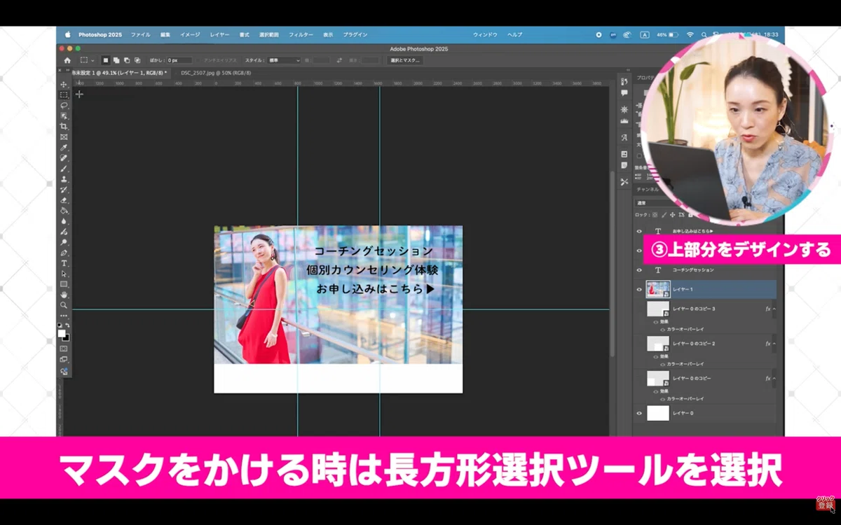Select the Hand tool
841x525 pixels.
click(x=64, y=295)
